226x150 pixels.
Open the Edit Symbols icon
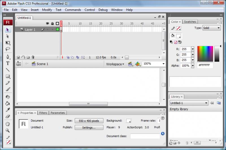138,64
